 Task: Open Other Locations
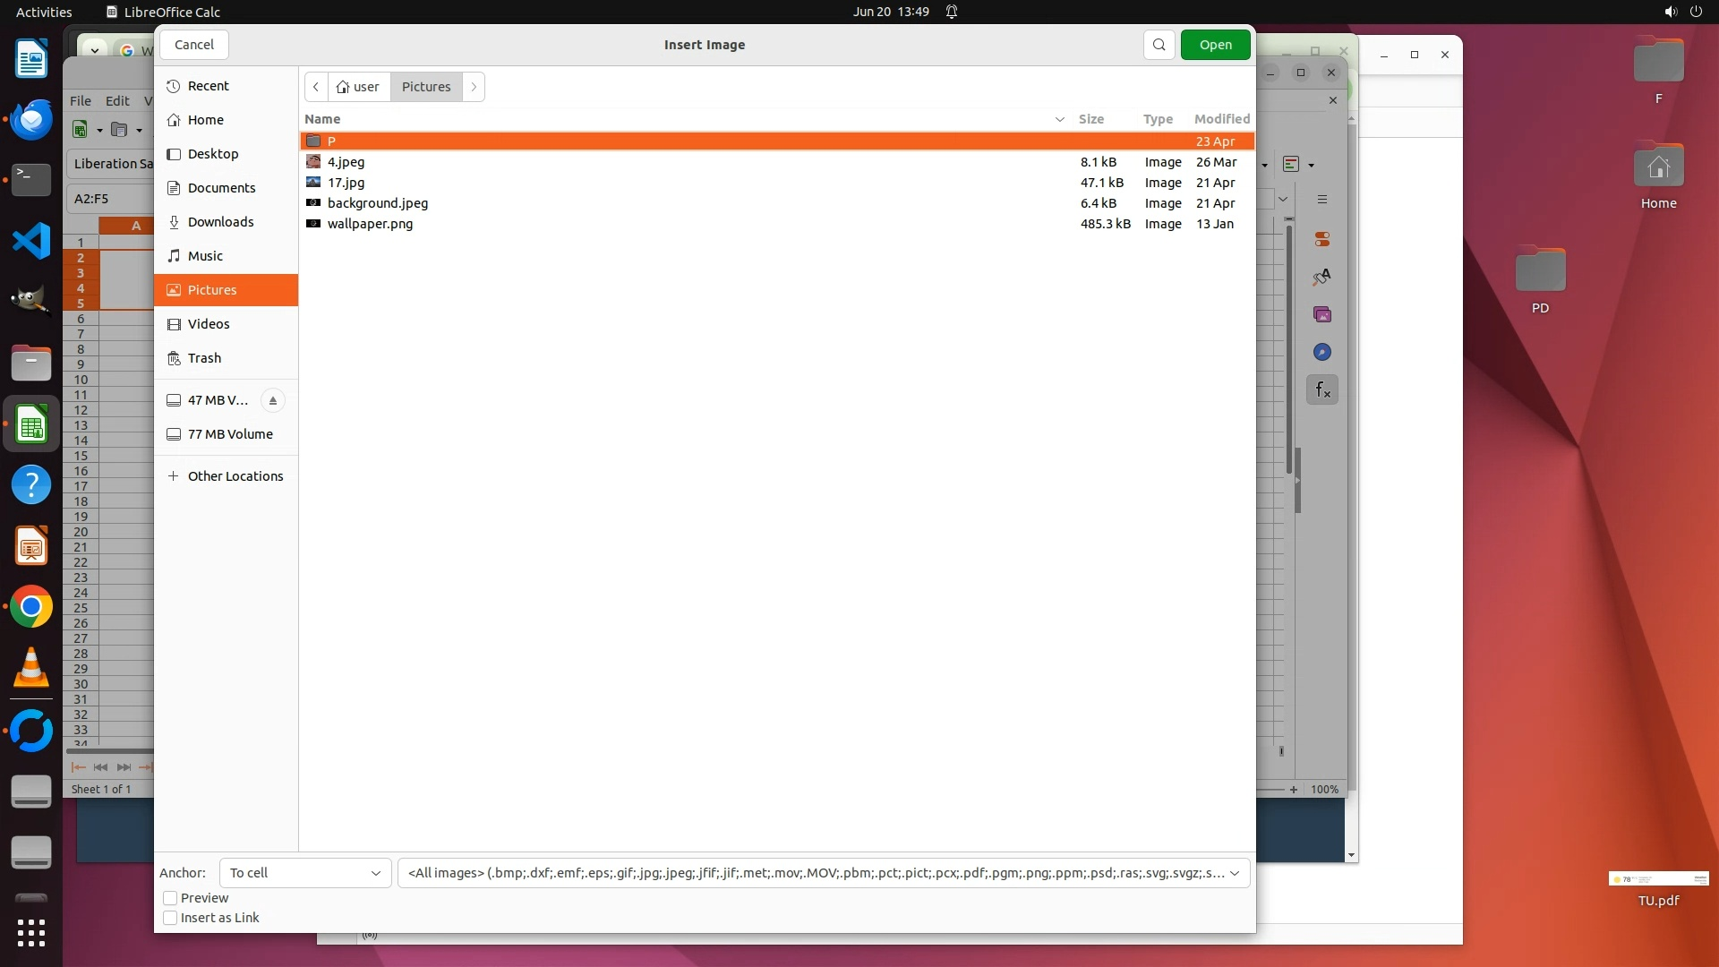[235, 476]
